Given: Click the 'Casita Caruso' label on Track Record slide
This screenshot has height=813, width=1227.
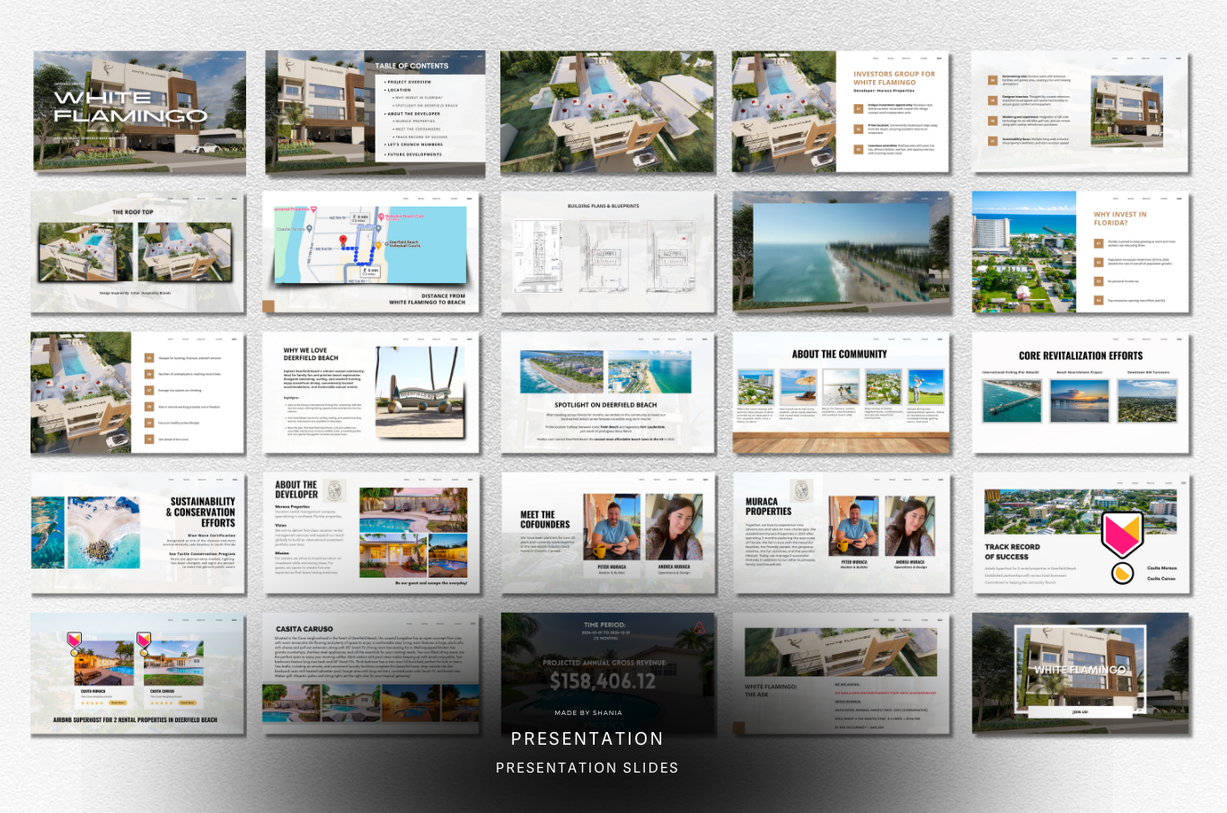Looking at the screenshot, I should (x=1161, y=579).
